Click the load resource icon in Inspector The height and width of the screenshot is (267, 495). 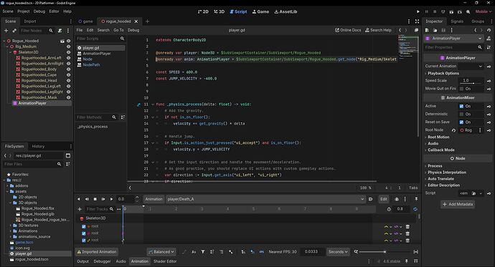[x=435, y=30]
